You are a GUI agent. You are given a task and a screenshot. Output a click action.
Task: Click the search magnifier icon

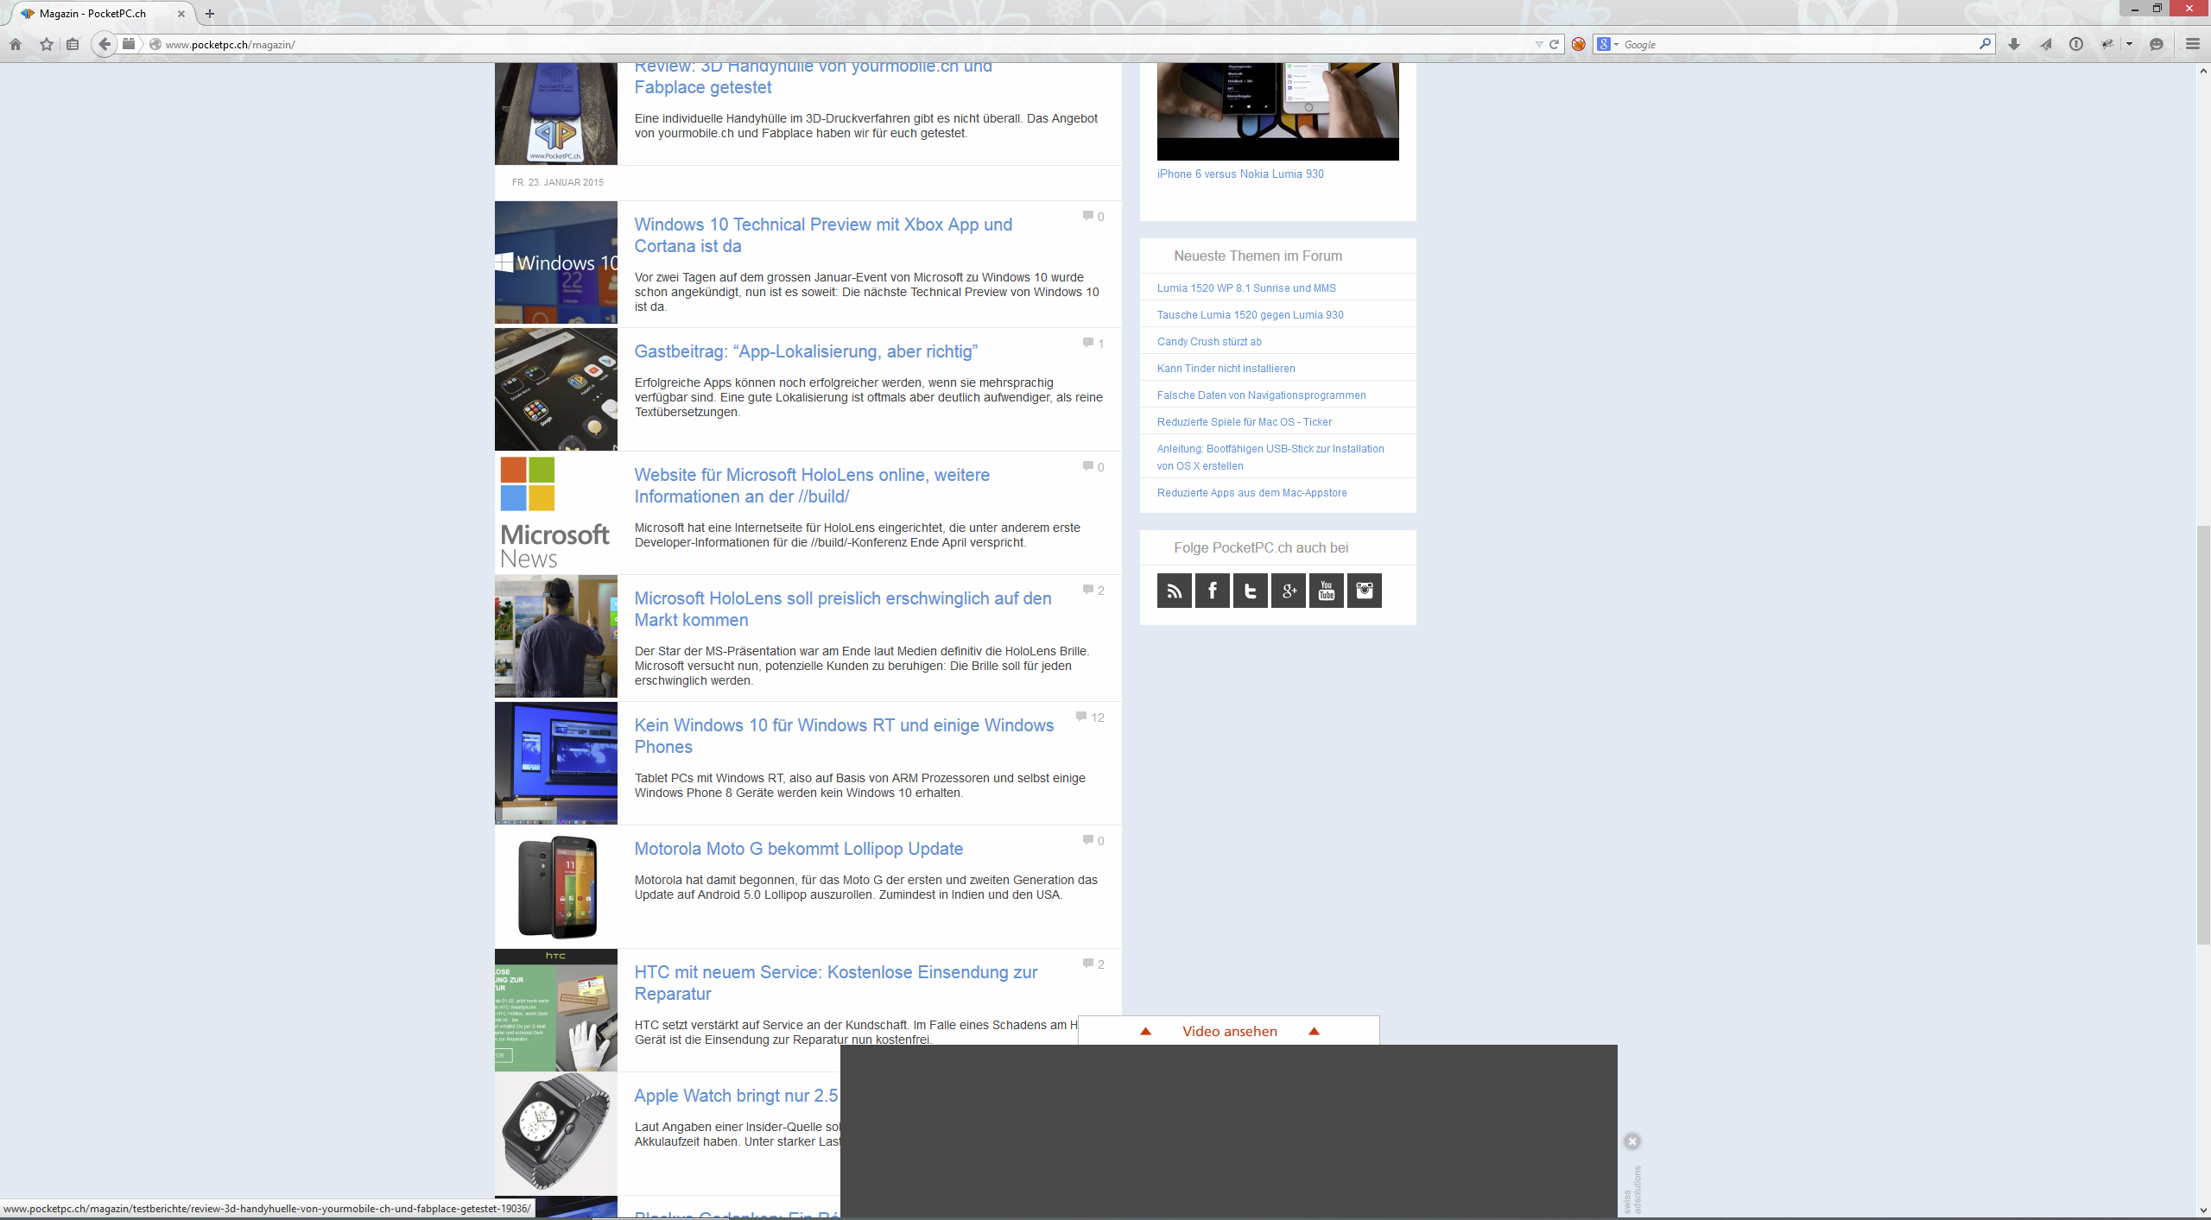[x=1985, y=43]
